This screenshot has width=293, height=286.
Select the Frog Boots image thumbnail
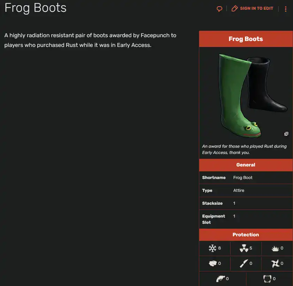coord(246,94)
